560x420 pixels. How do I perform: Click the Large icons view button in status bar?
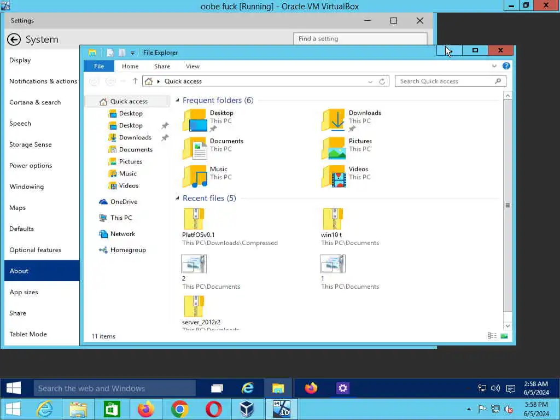[x=504, y=336]
